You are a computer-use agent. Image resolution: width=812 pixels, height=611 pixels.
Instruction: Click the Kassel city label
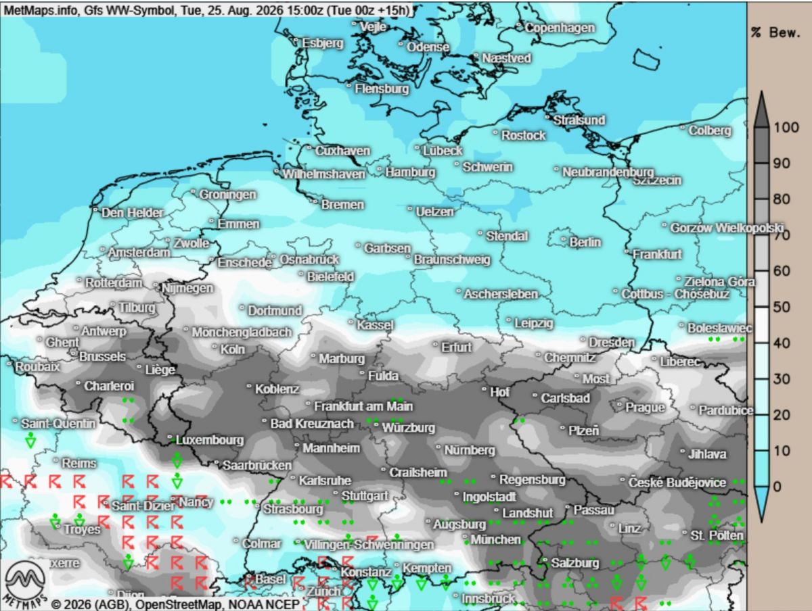click(x=375, y=325)
